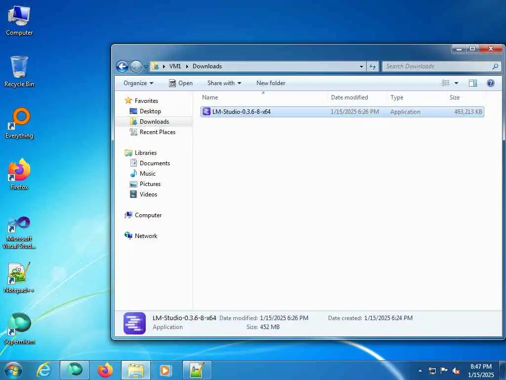Click the arrow before VM1 breadcrumb
The image size is (506, 380).
pos(164,66)
